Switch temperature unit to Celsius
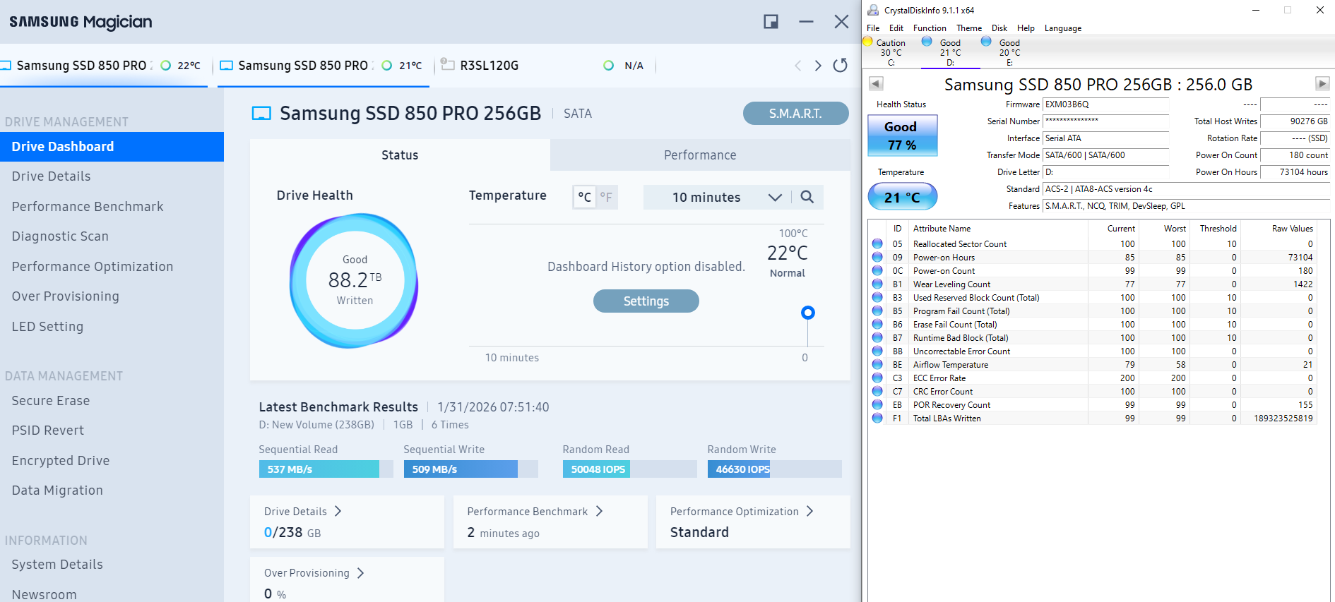This screenshot has height=602, width=1335. (x=585, y=198)
